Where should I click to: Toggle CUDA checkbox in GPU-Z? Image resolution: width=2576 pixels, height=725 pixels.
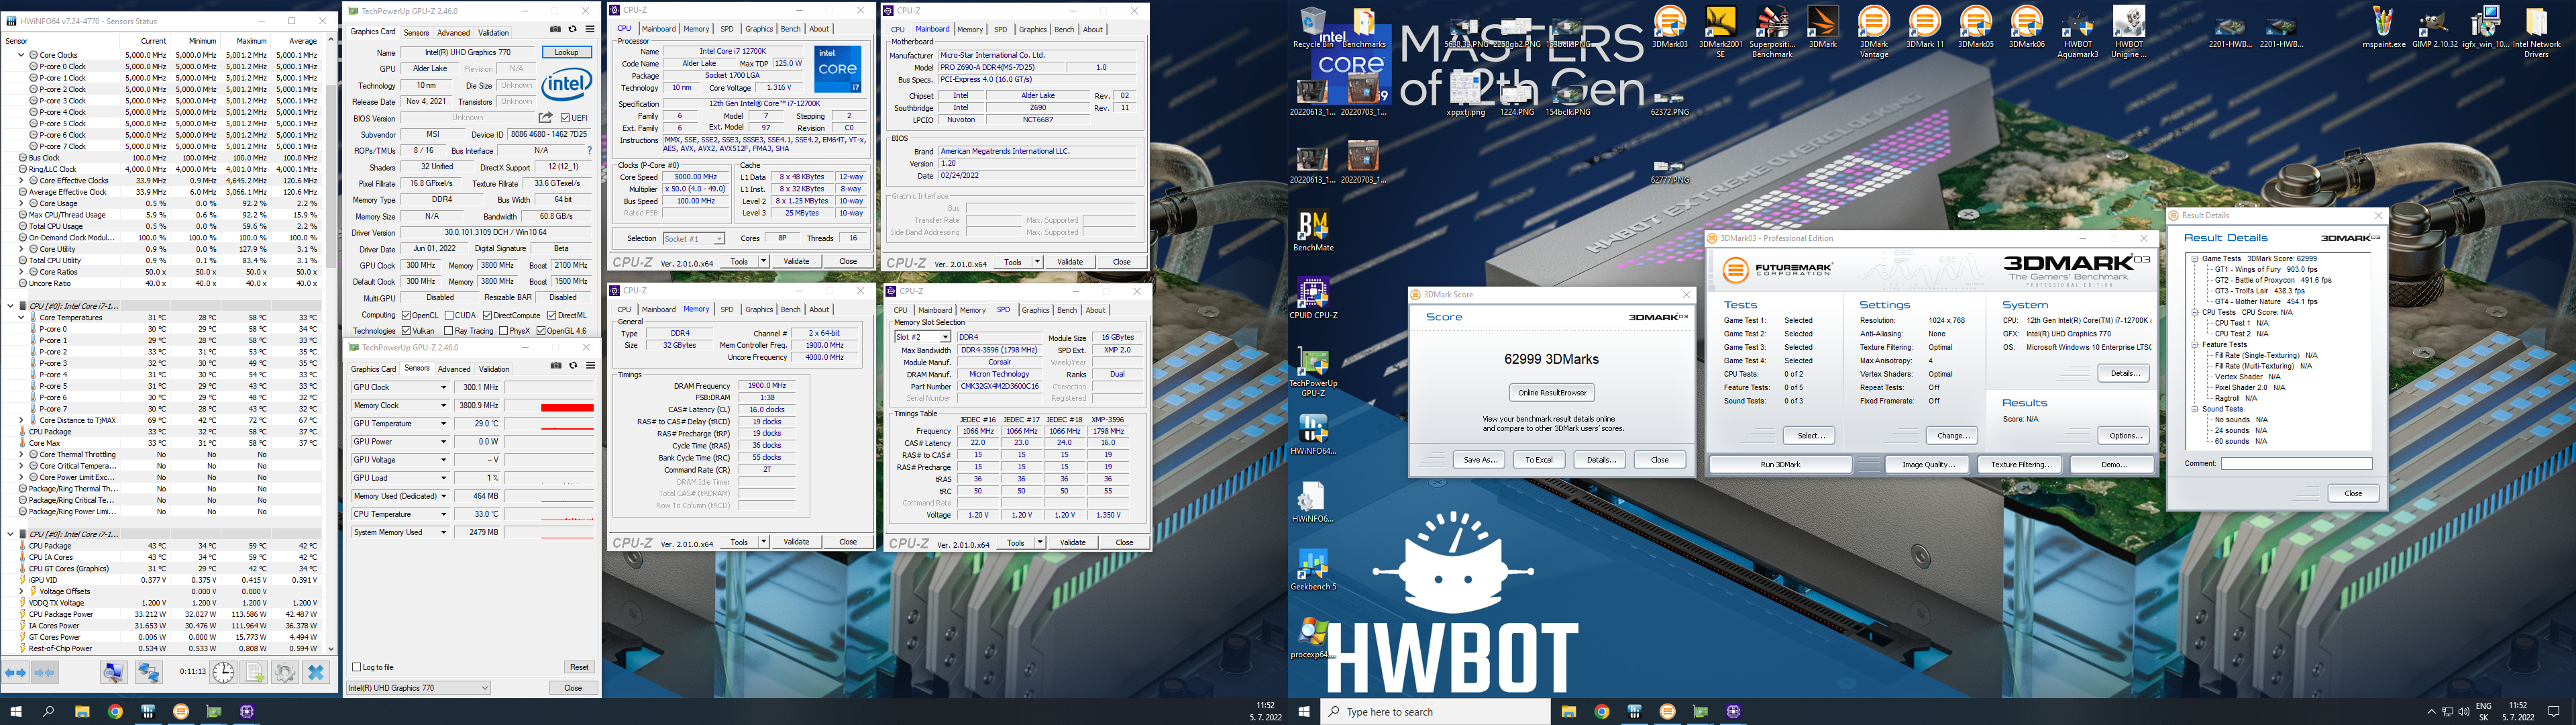tap(448, 314)
